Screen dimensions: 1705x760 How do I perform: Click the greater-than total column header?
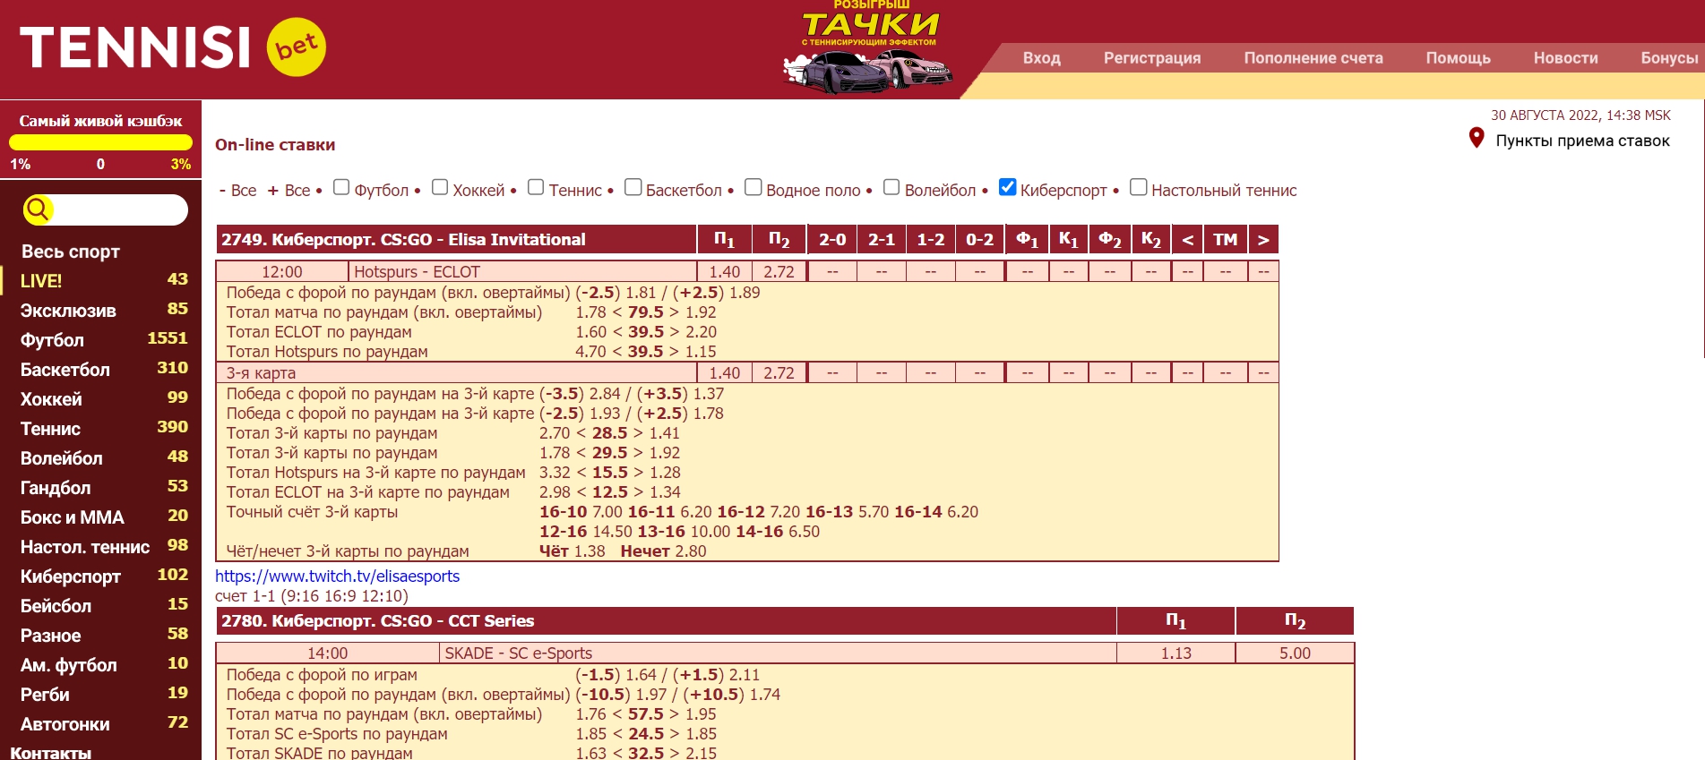1262,240
